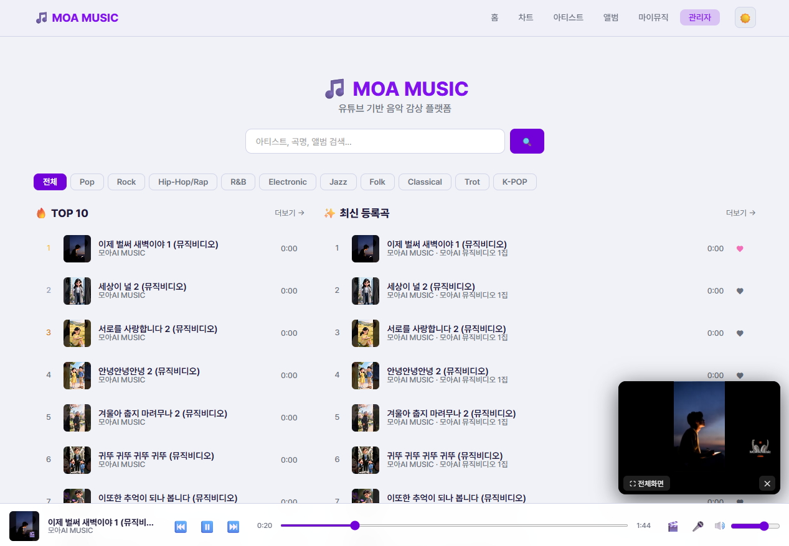Filter by Classical genre

pyautogui.click(x=425, y=182)
